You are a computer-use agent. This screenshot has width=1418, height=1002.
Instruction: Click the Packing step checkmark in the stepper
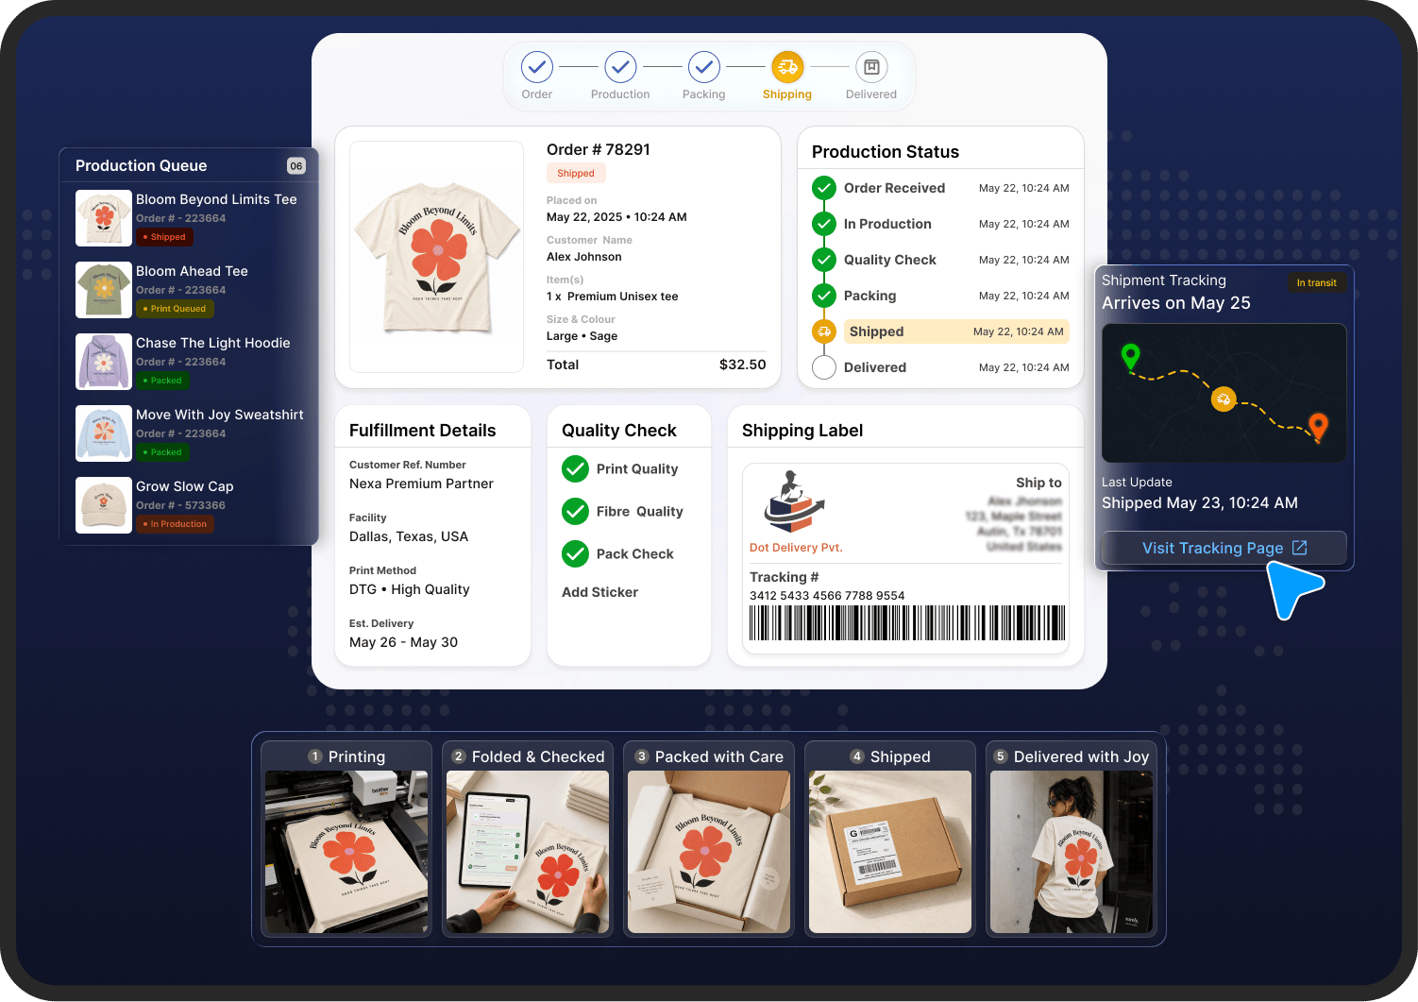tap(704, 67)
